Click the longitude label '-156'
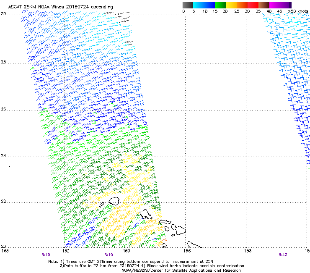The width and height of the screenshot is (310, 273). tap(186, 251)
